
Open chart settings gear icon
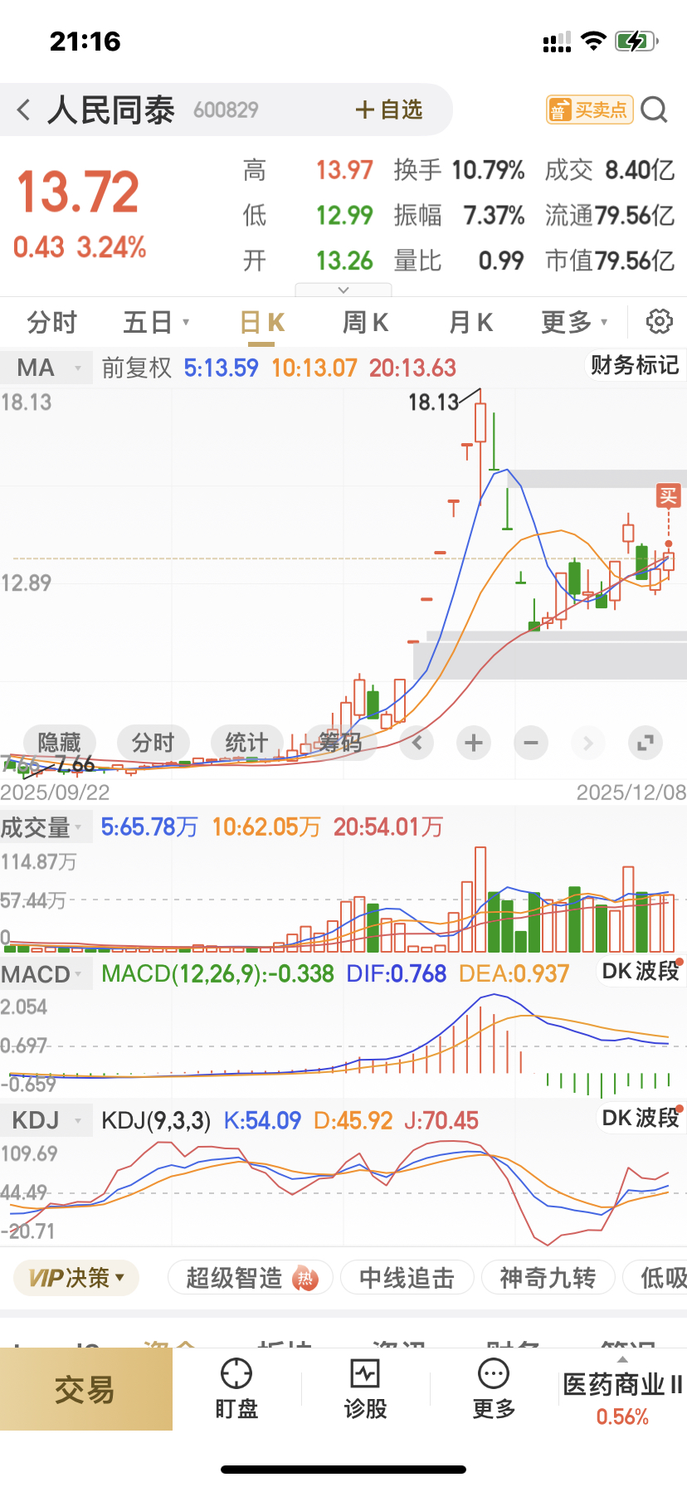point(660,321)
